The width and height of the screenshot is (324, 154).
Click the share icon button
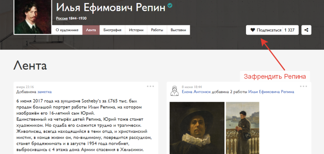click(306, 30)
